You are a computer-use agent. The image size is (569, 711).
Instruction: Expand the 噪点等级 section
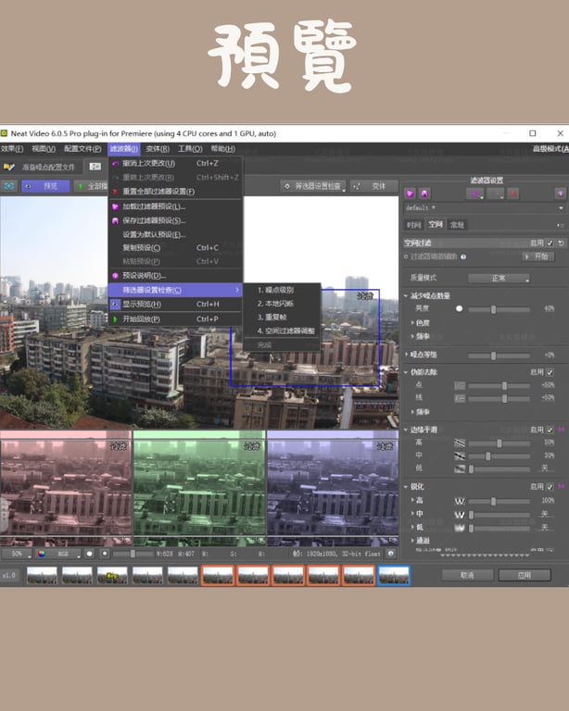click(406, 355)
